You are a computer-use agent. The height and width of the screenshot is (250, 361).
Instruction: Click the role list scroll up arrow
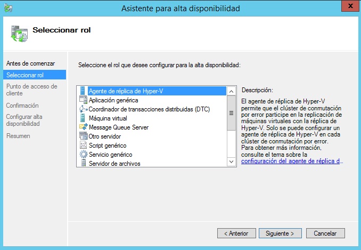(x=231, y=91)
